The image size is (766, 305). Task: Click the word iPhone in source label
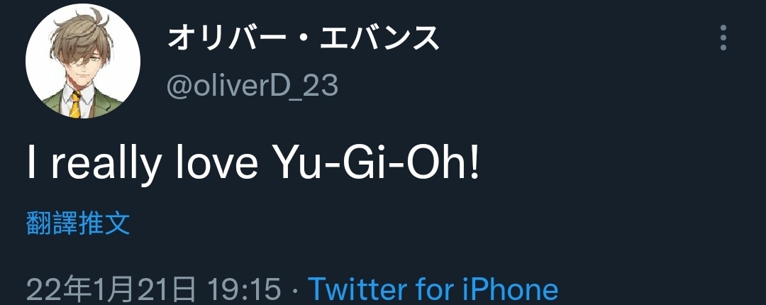click(509, 289)
